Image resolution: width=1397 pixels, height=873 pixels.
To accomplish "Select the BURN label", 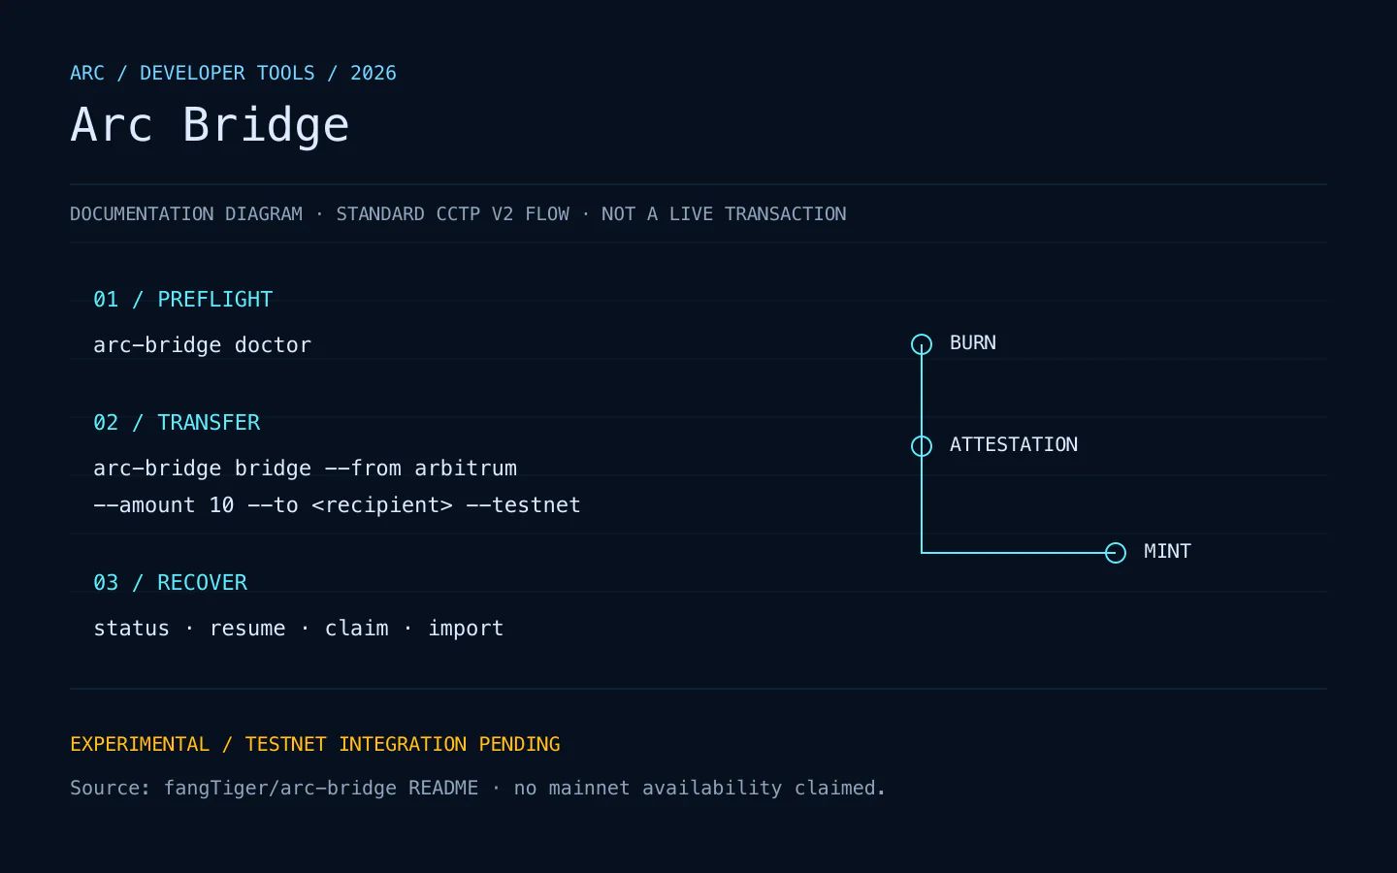I will pyautogui.click(x=973, y=343).
